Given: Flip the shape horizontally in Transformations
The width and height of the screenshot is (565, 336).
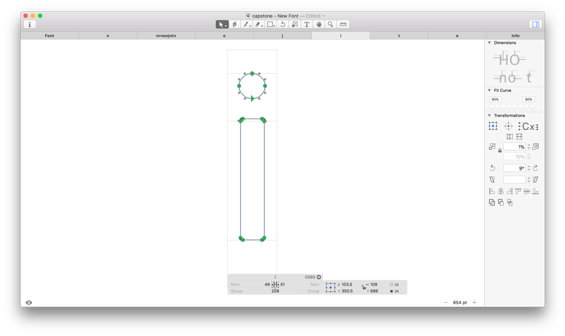Looking at the screenshot, I should (x=509, y=136).
